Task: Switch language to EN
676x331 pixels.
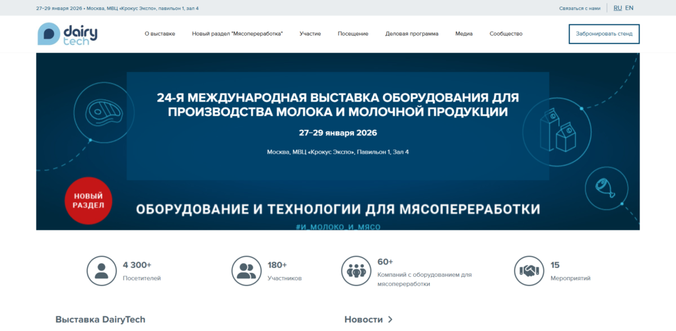Action: [x=629, y=8]
